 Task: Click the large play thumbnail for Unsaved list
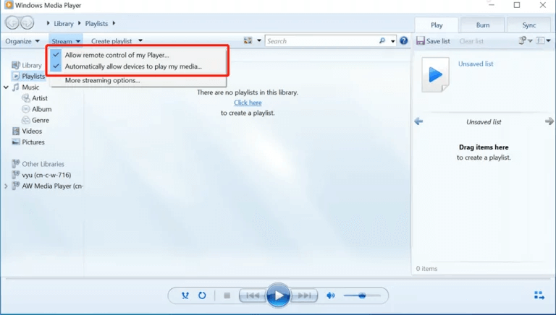435,74
